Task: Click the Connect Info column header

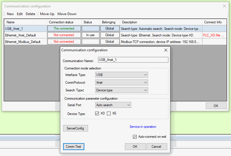Action: point(214,22)
